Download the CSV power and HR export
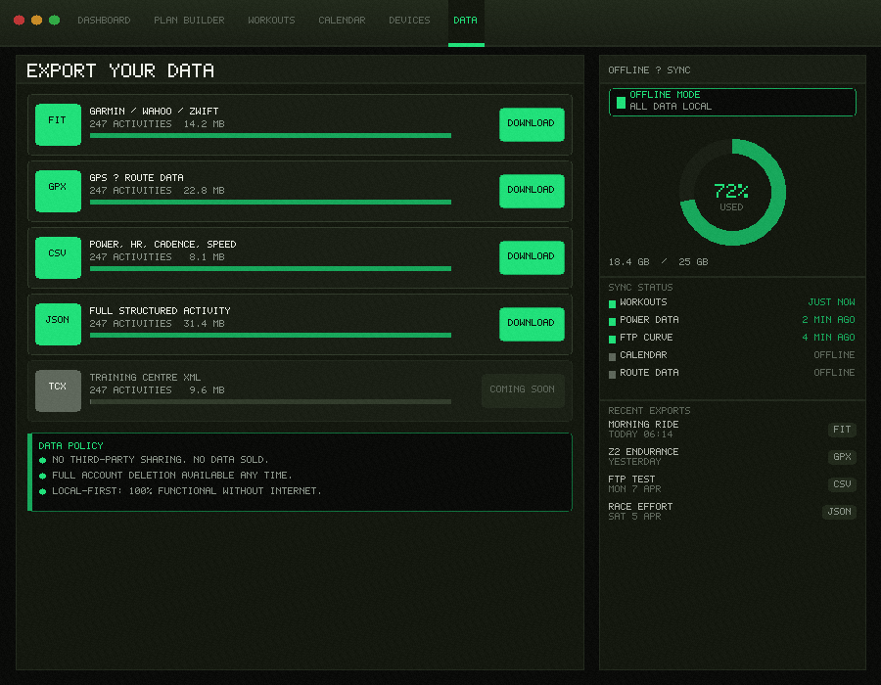 532,257
